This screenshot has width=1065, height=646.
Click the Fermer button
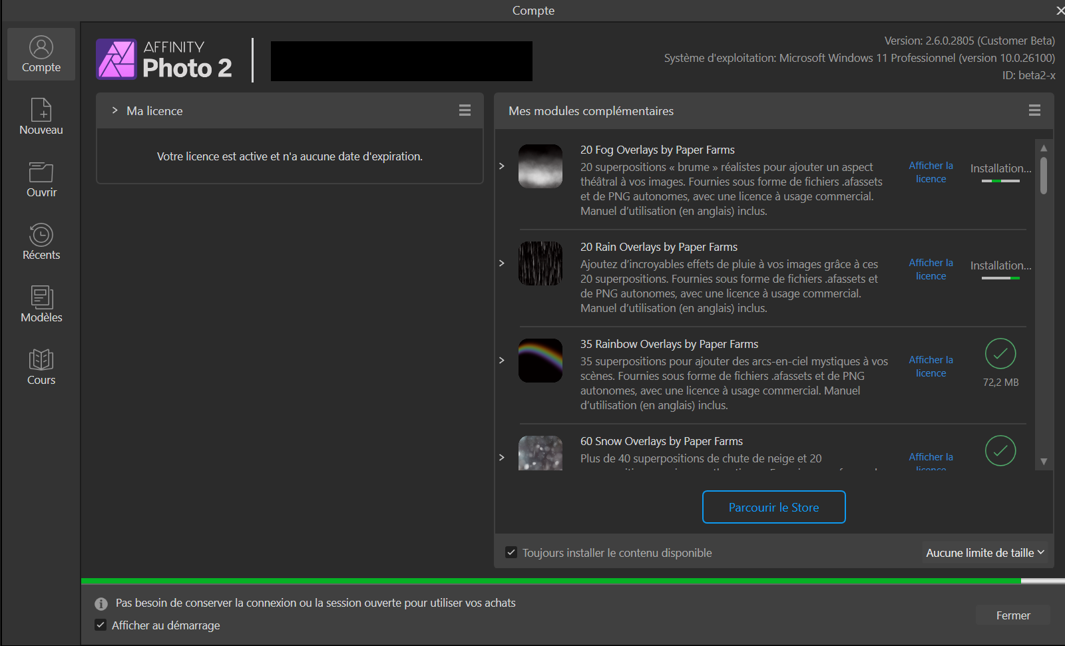1013,615
